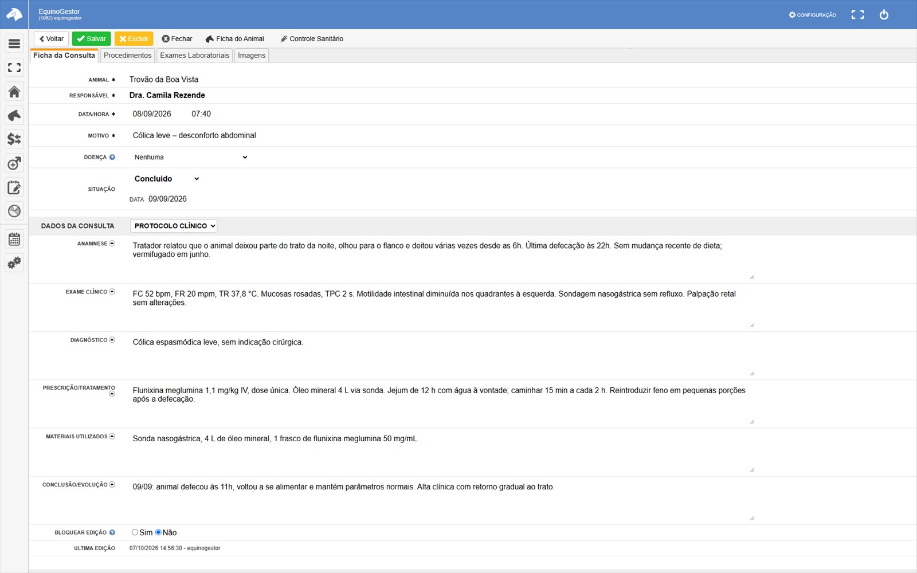Select the Sim radio for Bloquear Edição
The width and height of the screenshot is (917, 573).
point(135,532)
